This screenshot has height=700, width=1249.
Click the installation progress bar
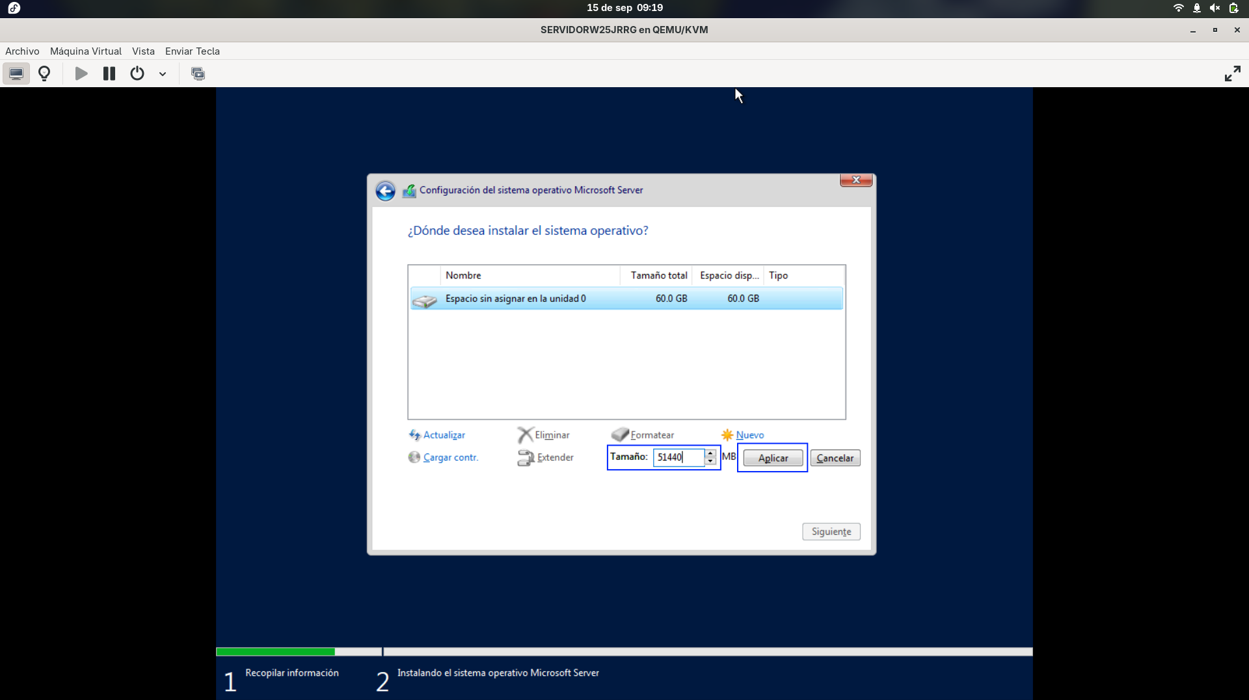point(624,651)
